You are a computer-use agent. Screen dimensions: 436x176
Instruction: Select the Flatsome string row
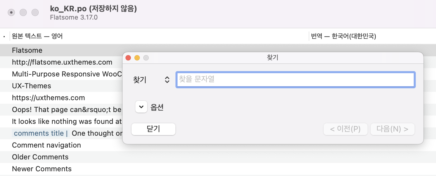[x=27, y=50]
